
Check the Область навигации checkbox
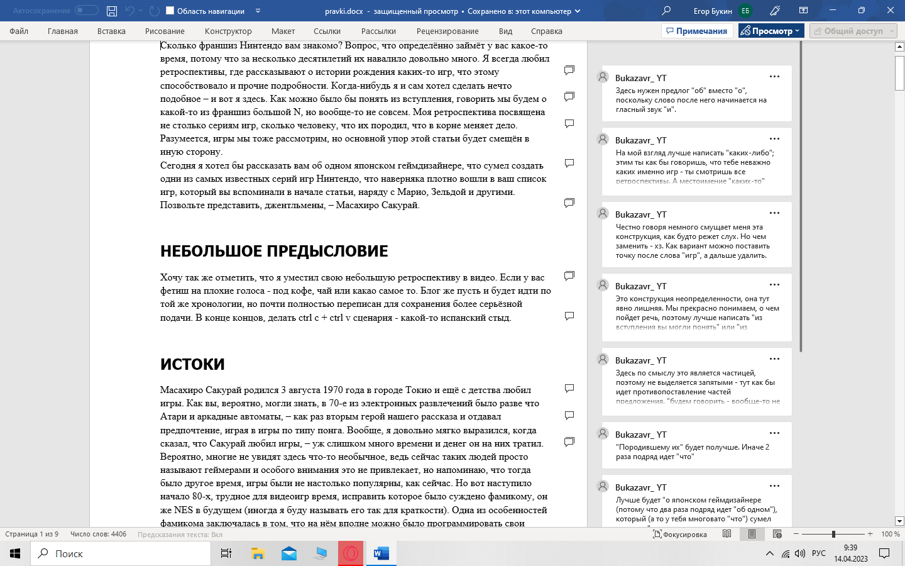click(170, 11)
